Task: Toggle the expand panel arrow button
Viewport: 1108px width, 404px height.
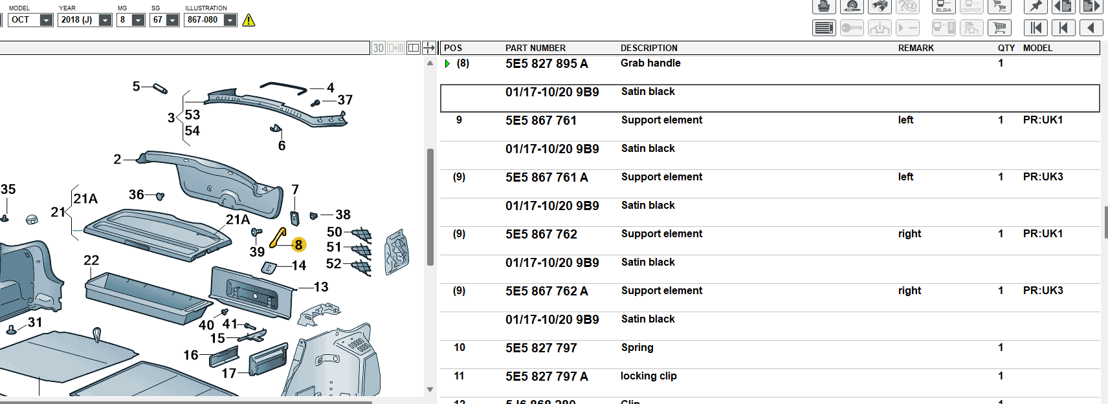Action: 428,48
